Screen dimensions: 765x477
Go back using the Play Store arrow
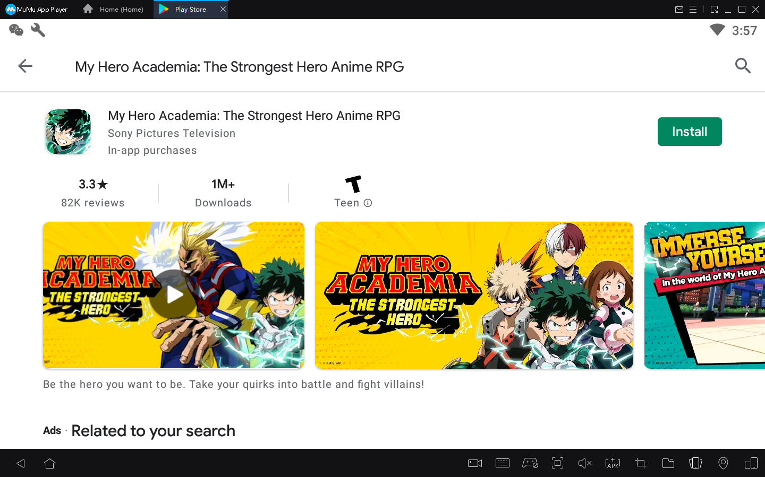25,66
